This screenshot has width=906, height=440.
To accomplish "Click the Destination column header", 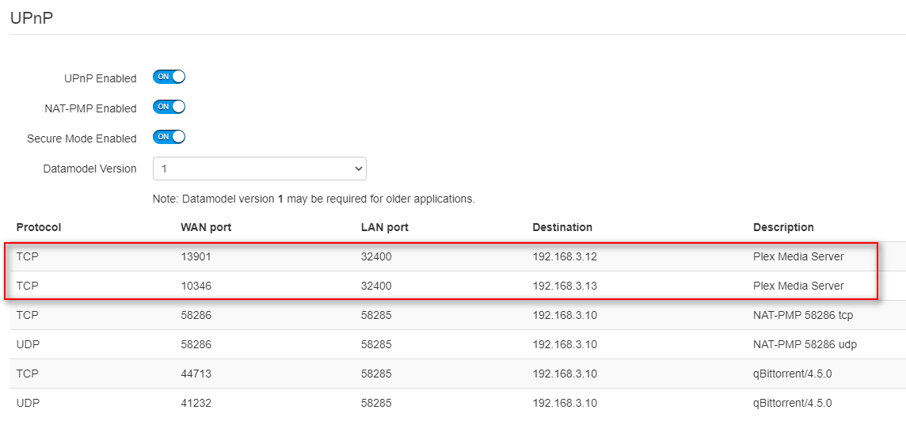I will click(x=562, y=227).
